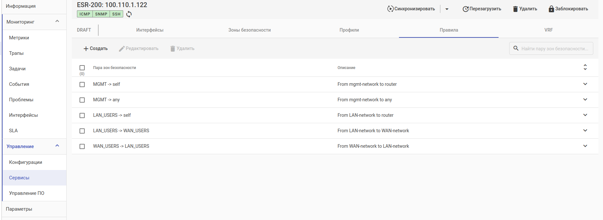Click the security zone pair search field
The width and height of the screenshot is (603, 220).
[x=555, y=49]
